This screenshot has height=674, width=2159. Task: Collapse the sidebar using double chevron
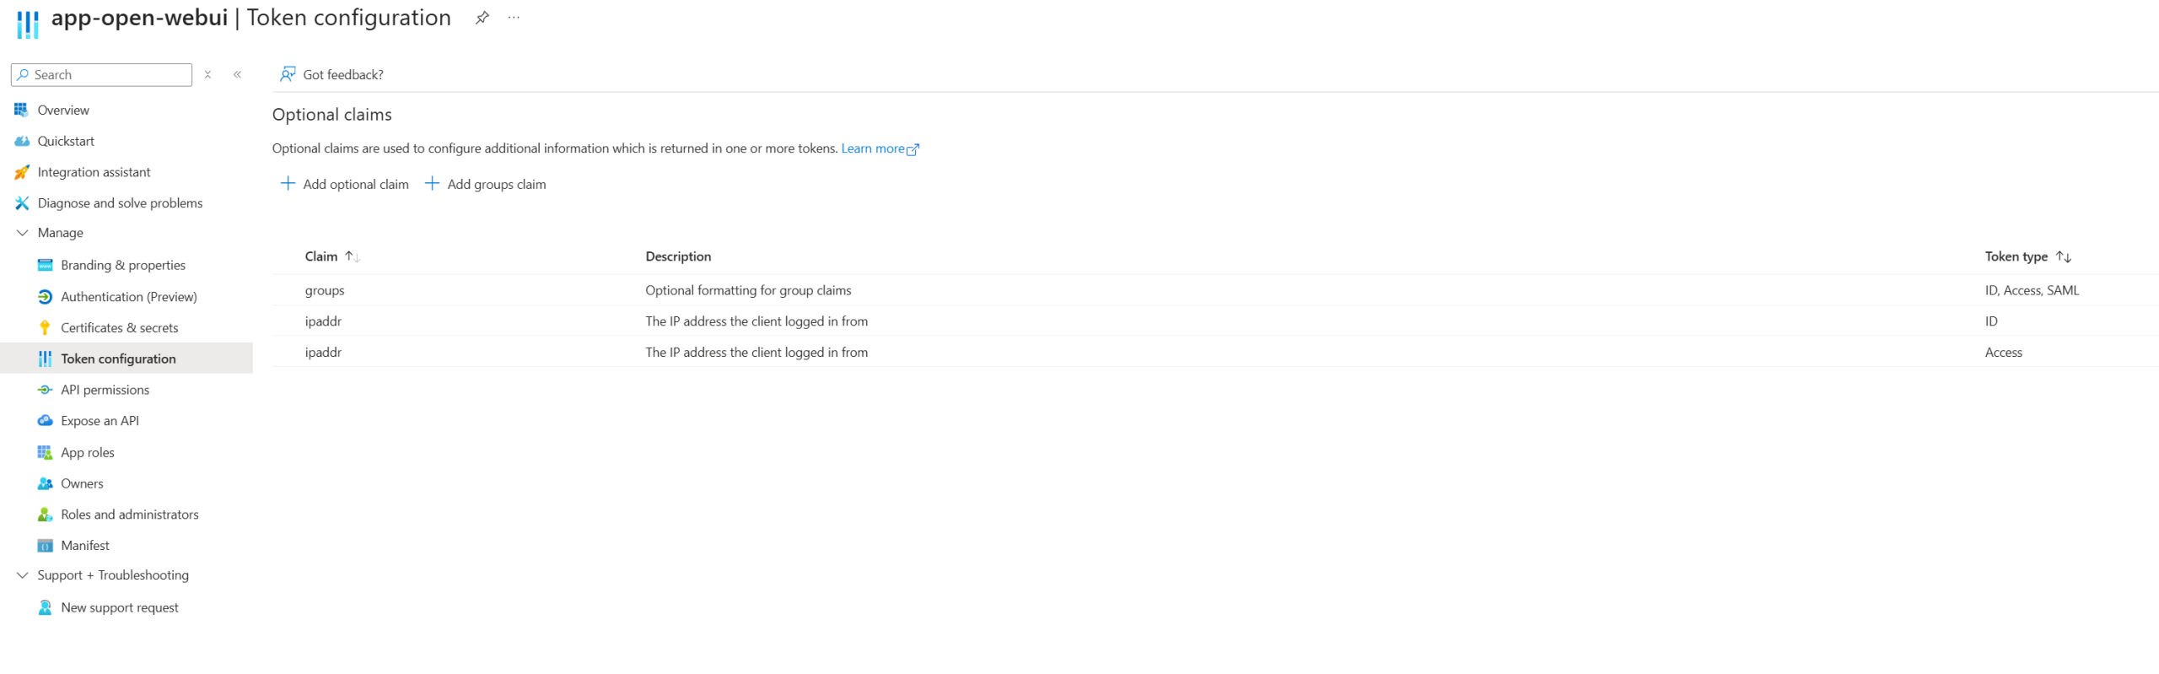238,75
